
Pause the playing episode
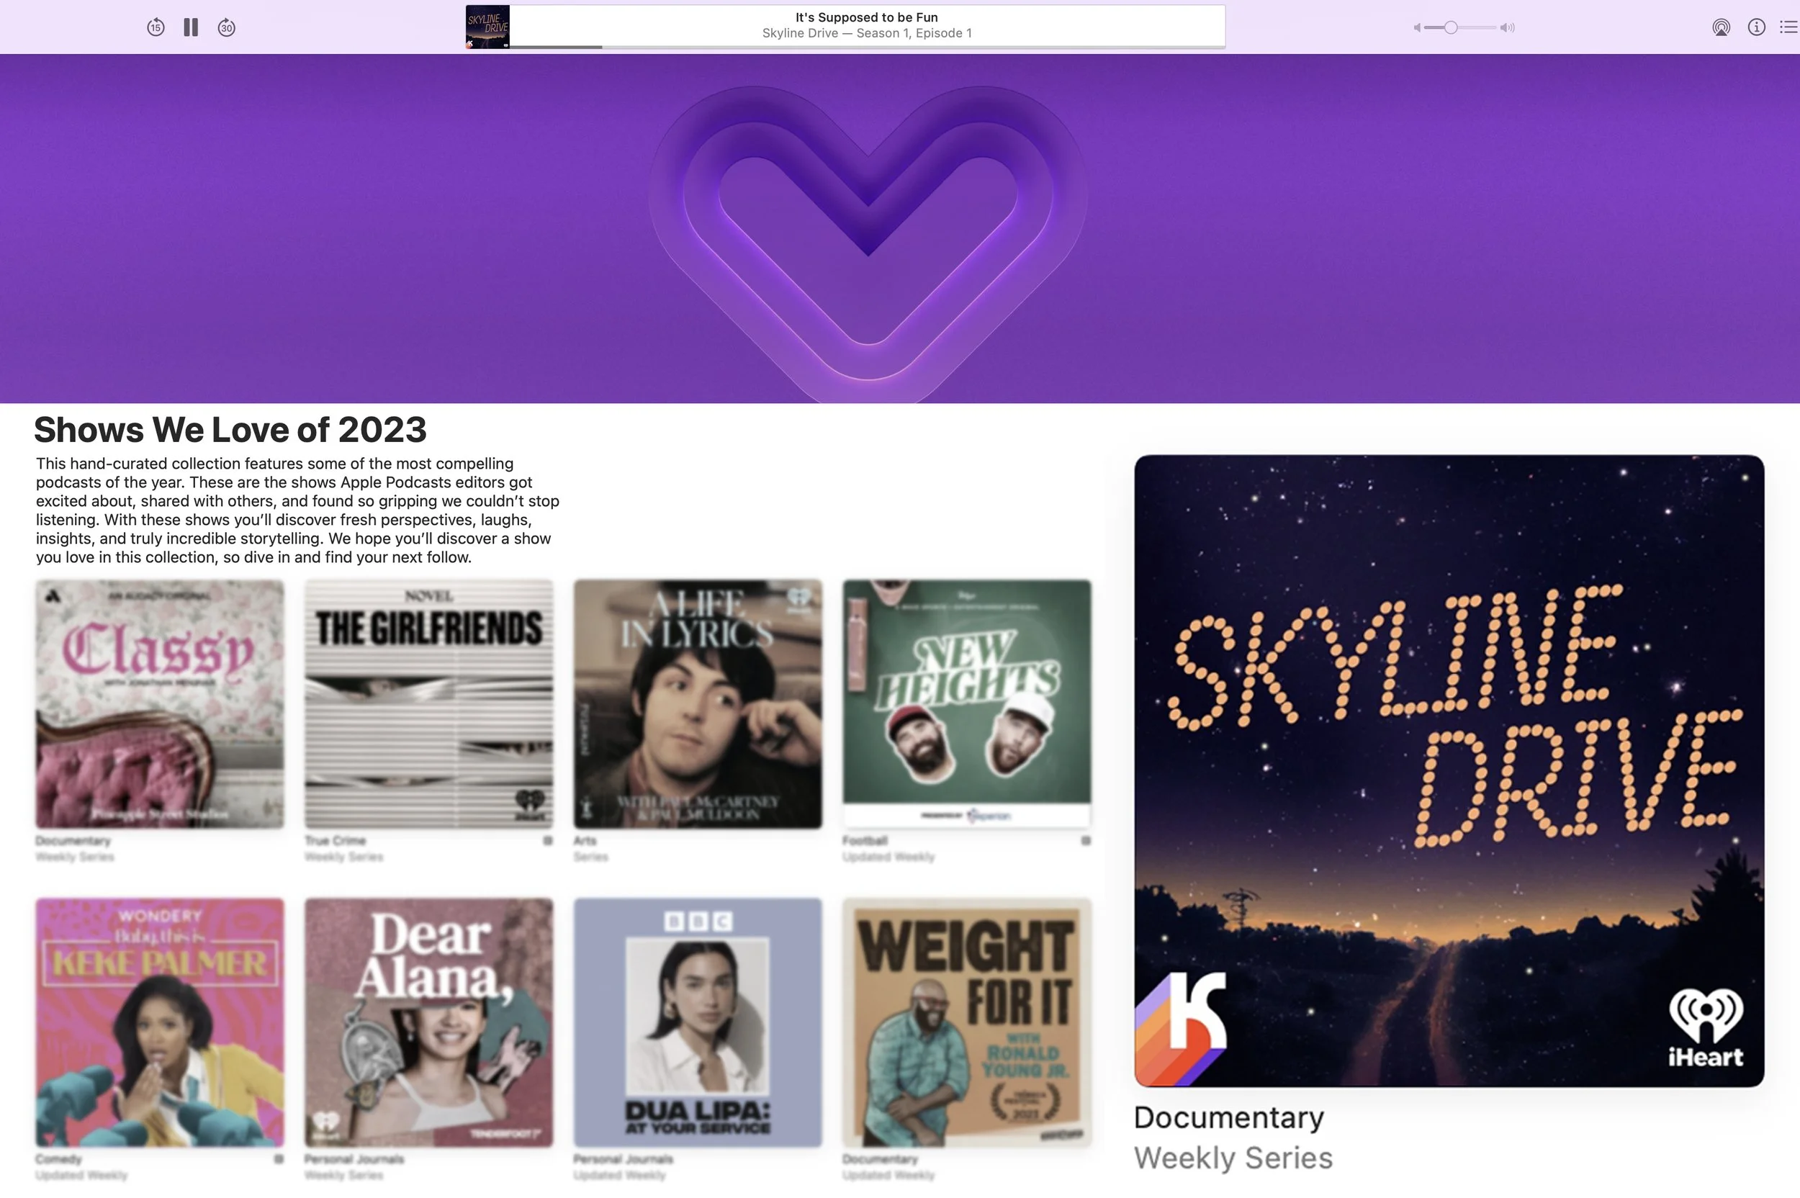point(191,27)
